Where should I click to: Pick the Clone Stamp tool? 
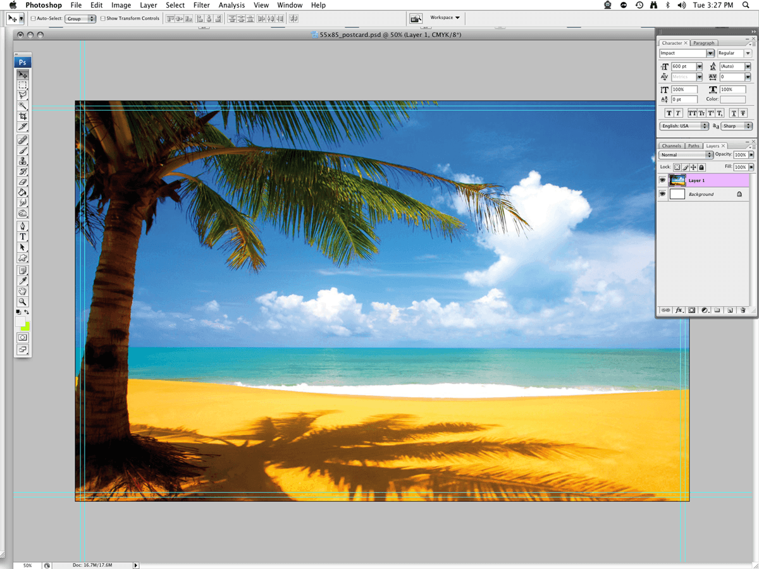click(23, 161)
